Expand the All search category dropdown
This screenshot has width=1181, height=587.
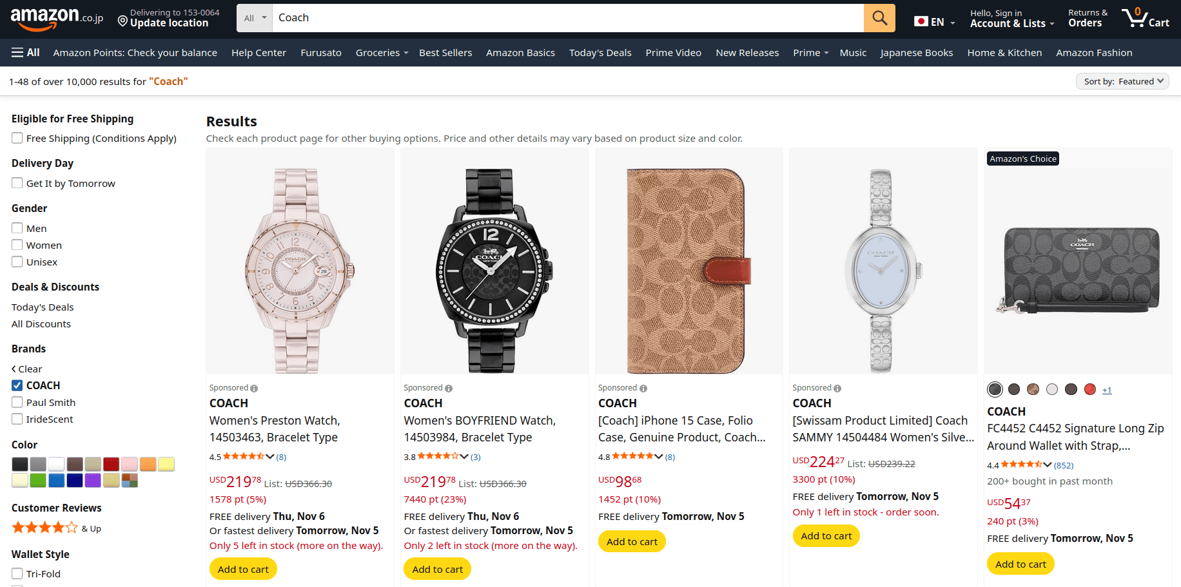(255, 18)
